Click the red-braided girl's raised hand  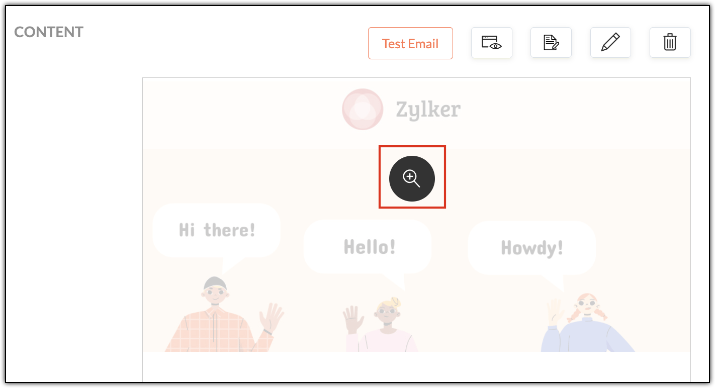(555, 311)
